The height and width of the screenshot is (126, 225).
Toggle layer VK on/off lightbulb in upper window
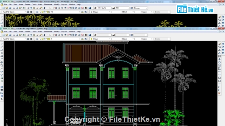point(40,12)
